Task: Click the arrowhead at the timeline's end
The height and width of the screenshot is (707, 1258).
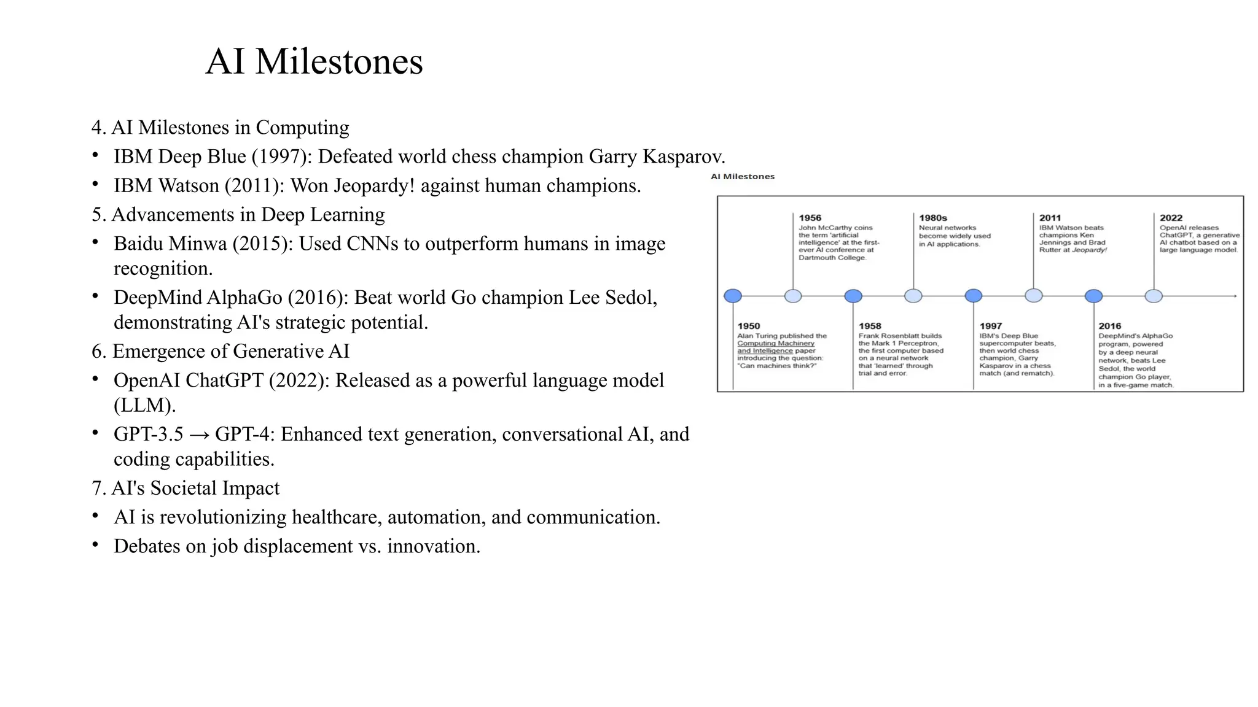Action: [1234, 296]
